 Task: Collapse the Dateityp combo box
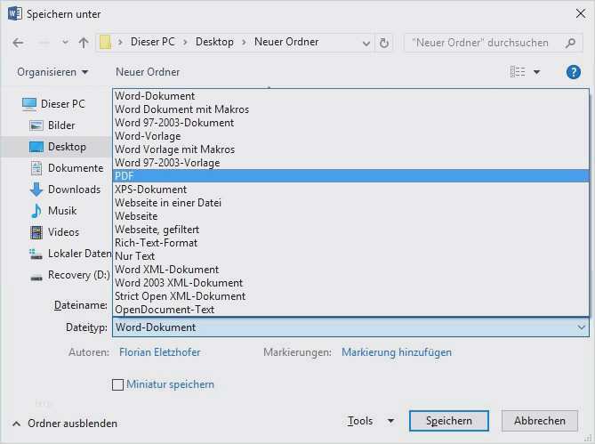581,327
